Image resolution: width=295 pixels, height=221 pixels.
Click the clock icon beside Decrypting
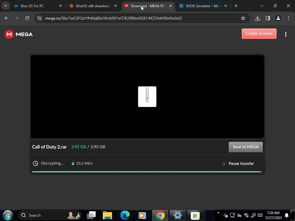(x=35, y=163)
